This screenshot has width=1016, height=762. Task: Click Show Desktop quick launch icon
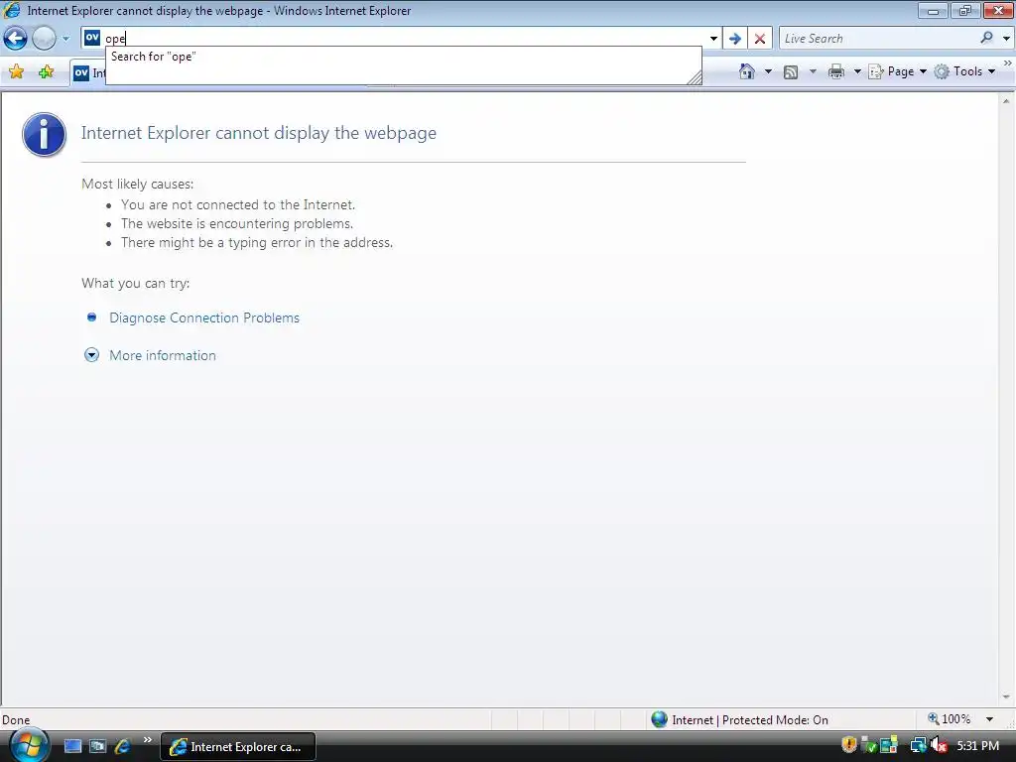(72, 746)
